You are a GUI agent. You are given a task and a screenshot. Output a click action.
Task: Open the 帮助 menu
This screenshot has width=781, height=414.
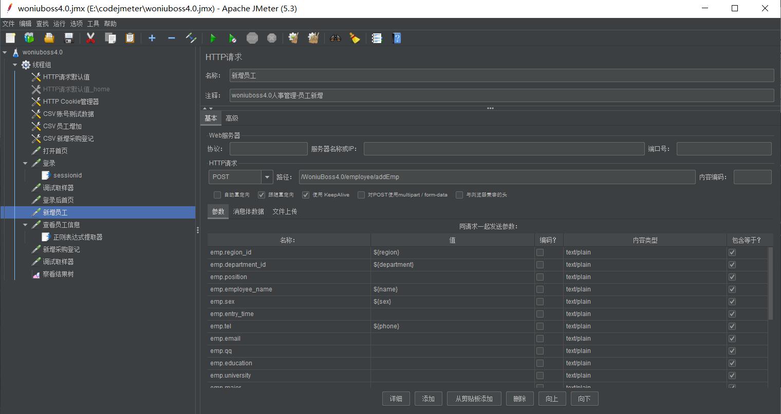coord(110,24)
